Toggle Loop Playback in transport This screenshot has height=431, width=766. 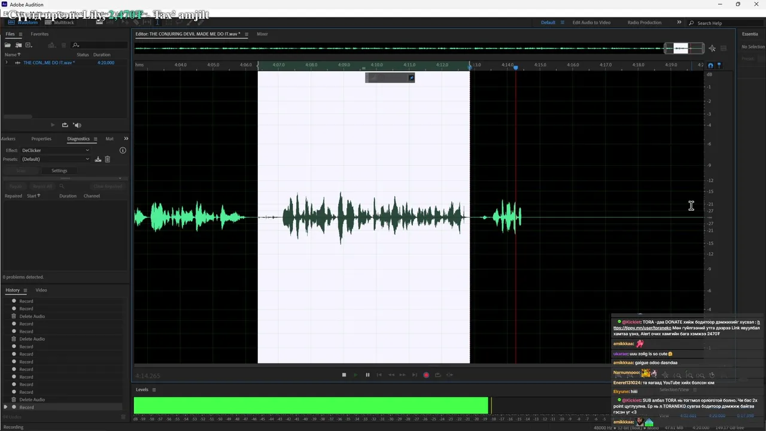[x=438, y=375]
